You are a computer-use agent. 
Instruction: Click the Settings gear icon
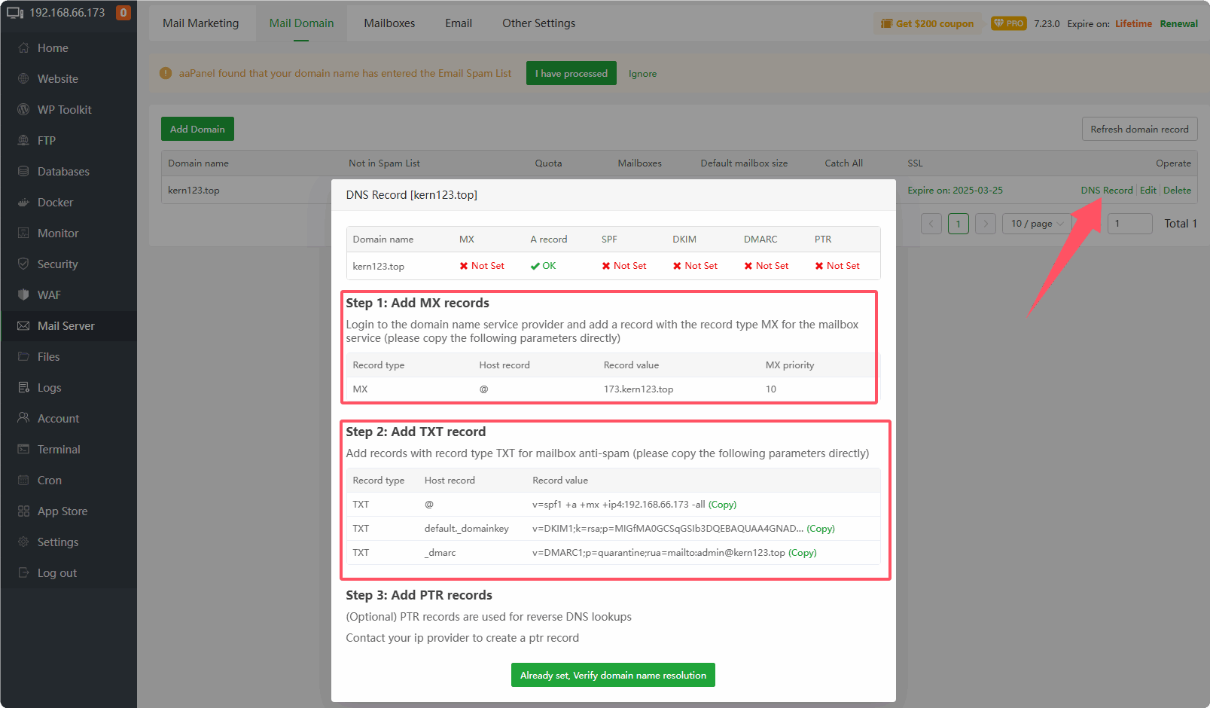(23, 542)
